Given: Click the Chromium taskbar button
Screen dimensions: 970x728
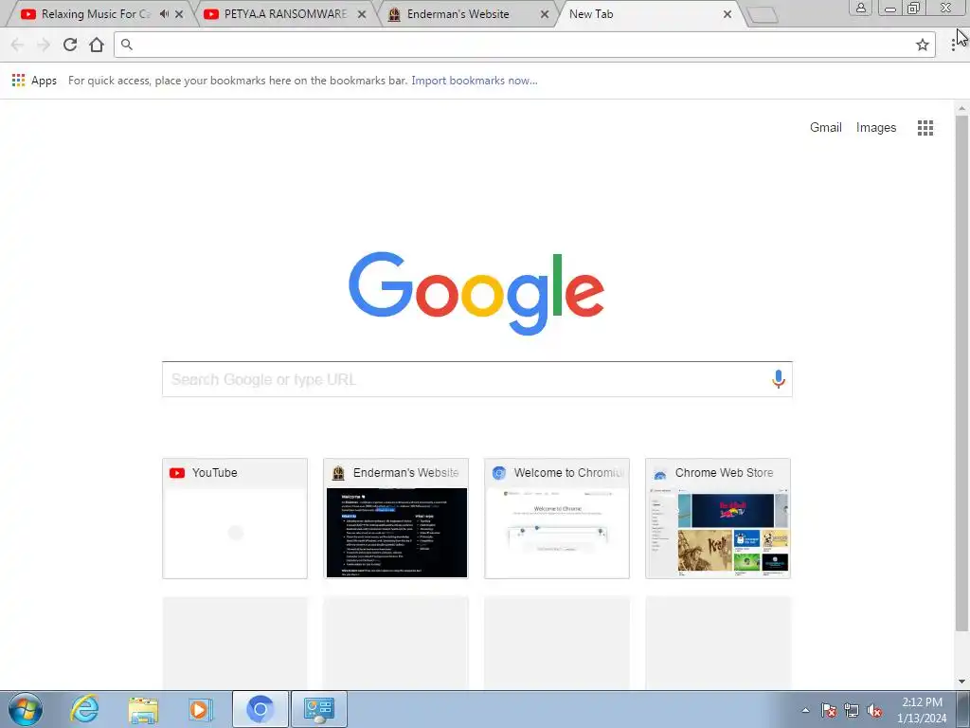Looking at the screenshot, I should [260, 709].
